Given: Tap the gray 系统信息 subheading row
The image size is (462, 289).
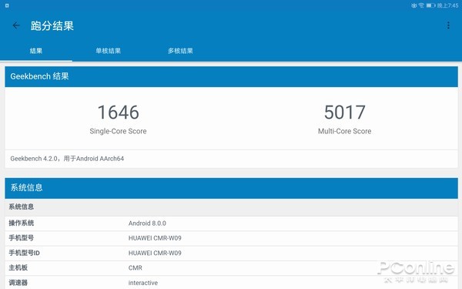Looking at the screenshot, I should pyautogui.click(x=231, y=207).
